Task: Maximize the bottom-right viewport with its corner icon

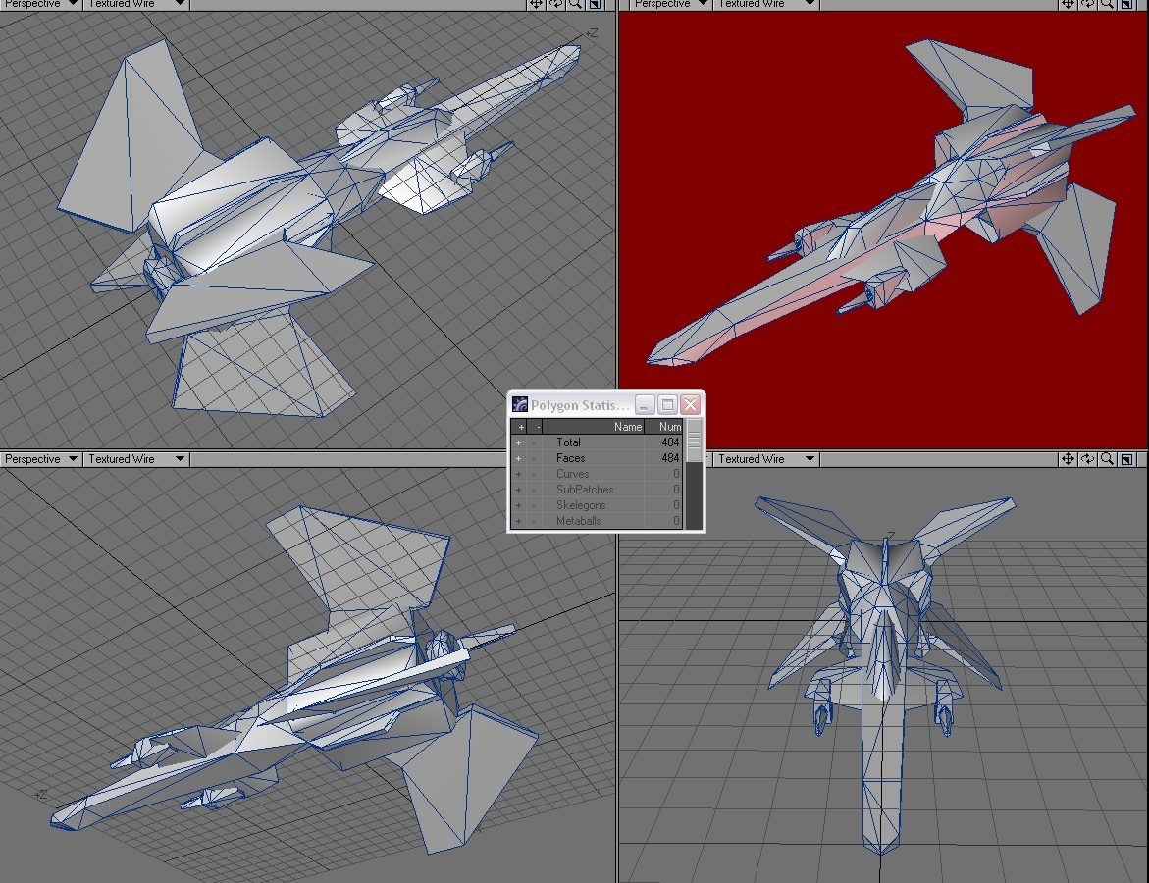Action: point(1127,459)
